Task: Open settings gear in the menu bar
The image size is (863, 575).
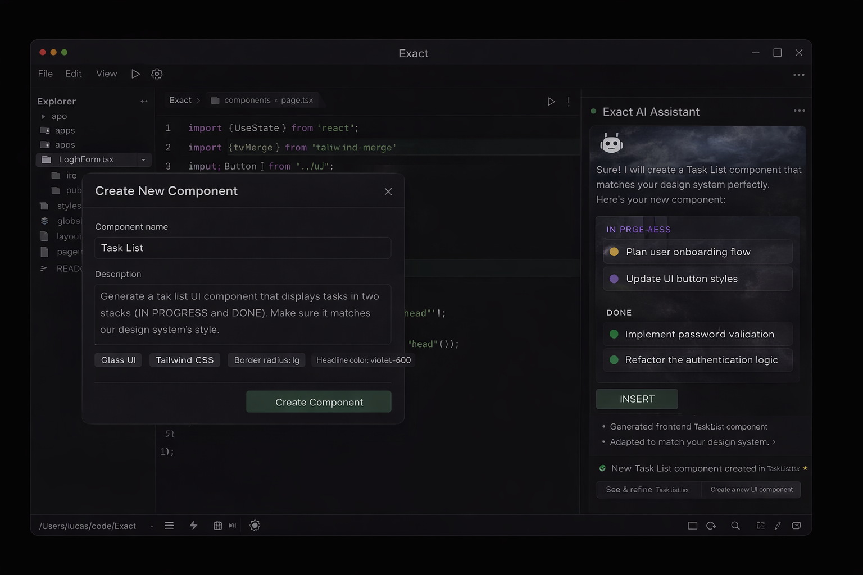Action: [x=157, y=74]
